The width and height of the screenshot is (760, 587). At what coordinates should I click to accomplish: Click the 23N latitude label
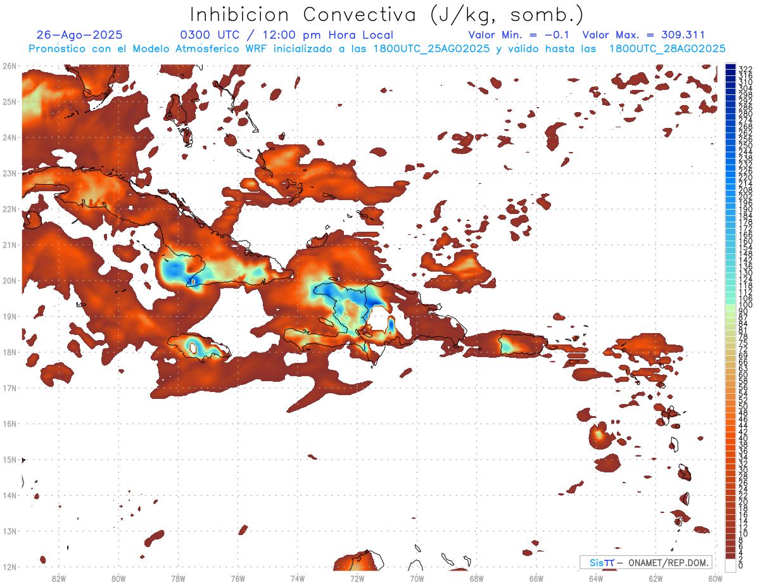point(9,173)
